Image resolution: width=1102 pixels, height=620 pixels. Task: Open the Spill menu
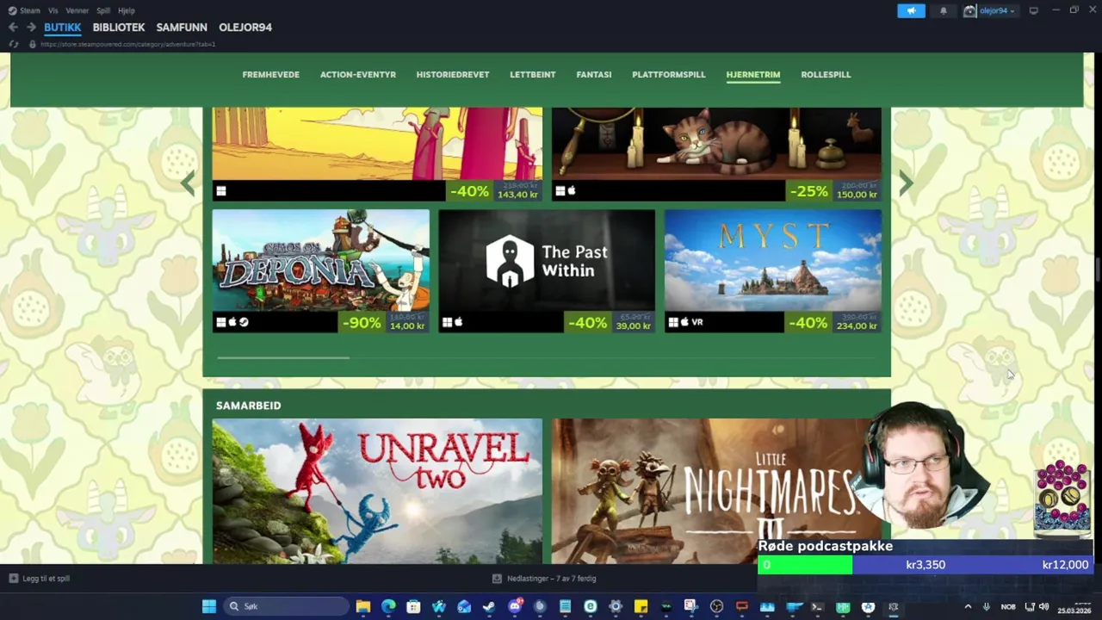coord(103,10)
